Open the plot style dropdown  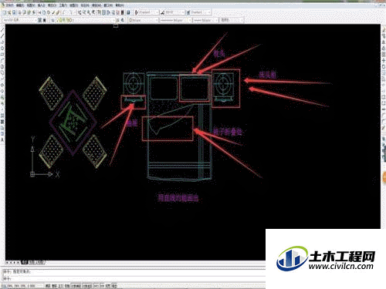[232, 20]
